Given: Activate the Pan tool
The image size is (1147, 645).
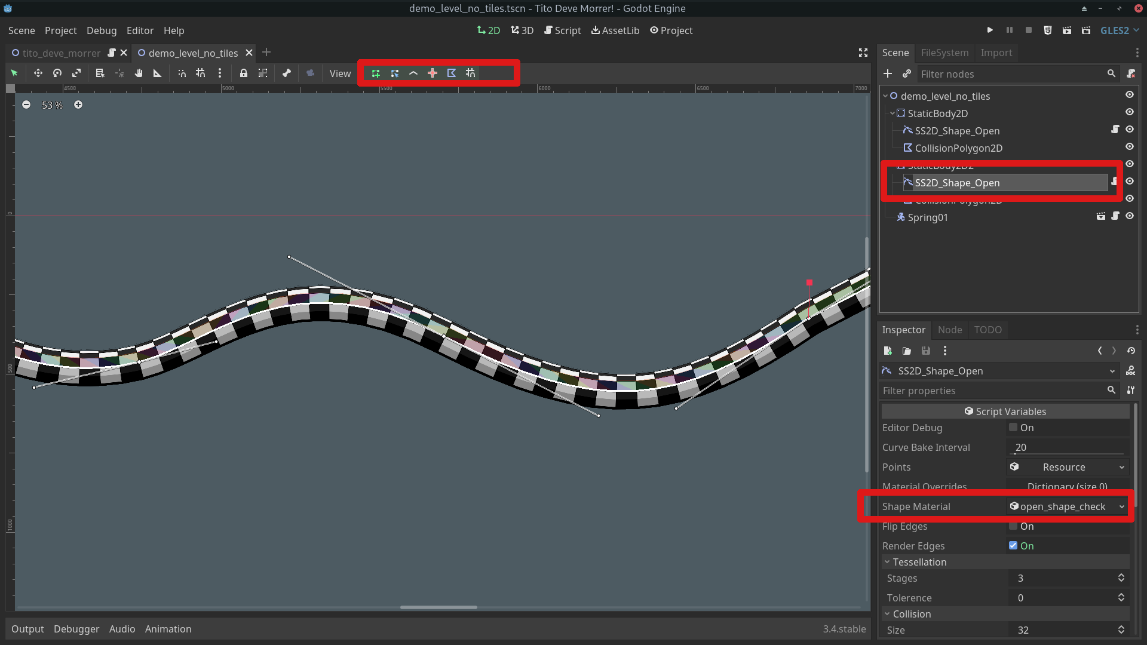Looking at the screenshot, I should click(138, 73).
